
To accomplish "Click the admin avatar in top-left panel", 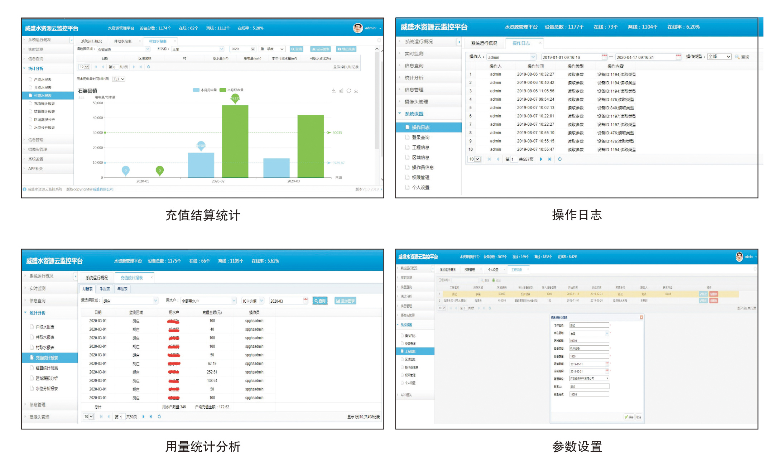I will pos(357,28).
